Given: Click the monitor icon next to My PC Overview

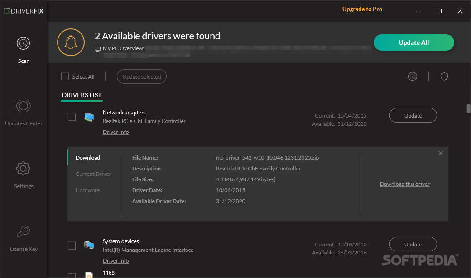Looking at the screenshot, I should point(98,48).
